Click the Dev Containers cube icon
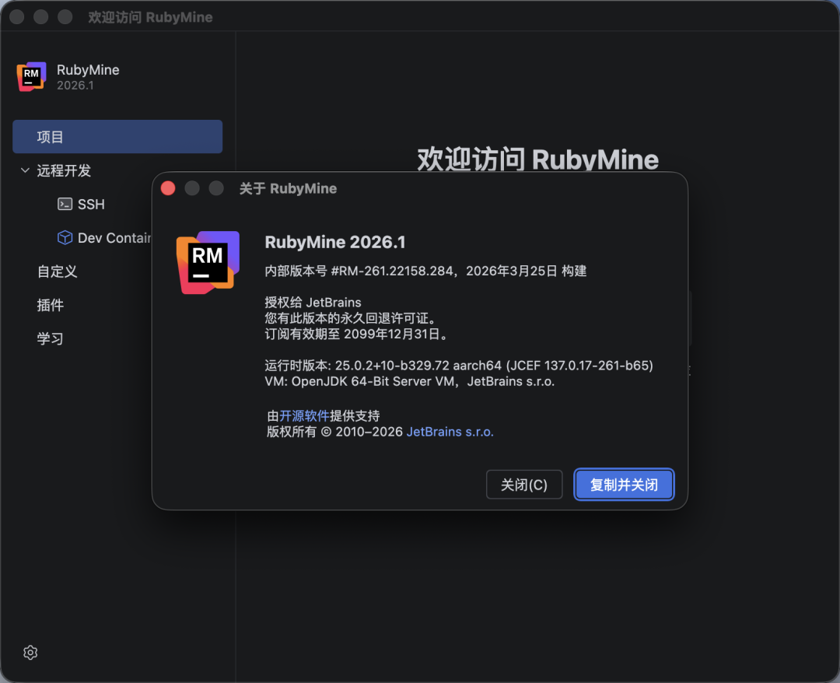The height and width of the screenshot is (683, 840). click(65, 237)
